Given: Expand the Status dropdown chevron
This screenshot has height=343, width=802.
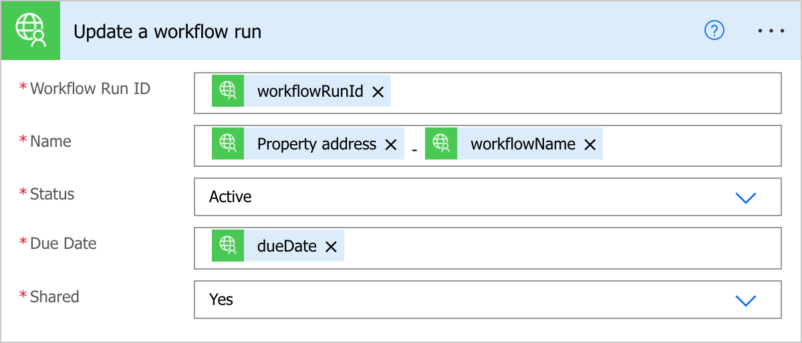Looking at the screenshot, I should point(745,198).
